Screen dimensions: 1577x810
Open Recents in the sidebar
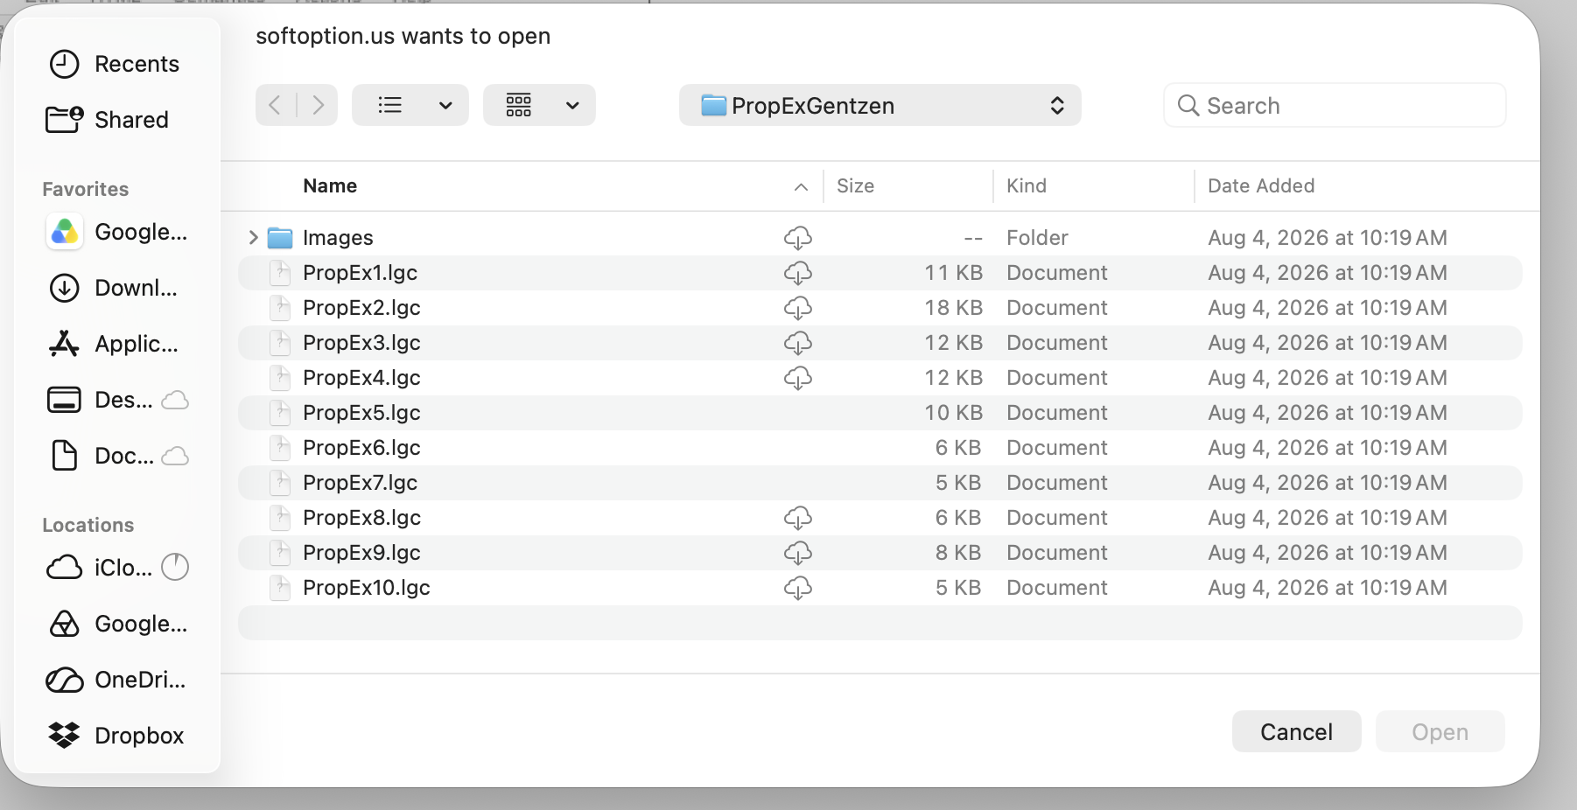click(114, 64)
